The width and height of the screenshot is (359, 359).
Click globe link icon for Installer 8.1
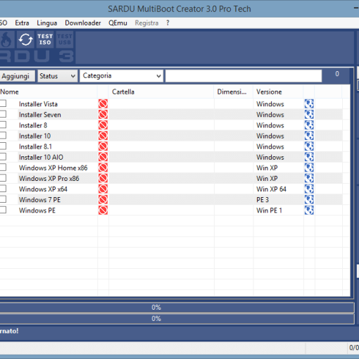pos(309,146)
